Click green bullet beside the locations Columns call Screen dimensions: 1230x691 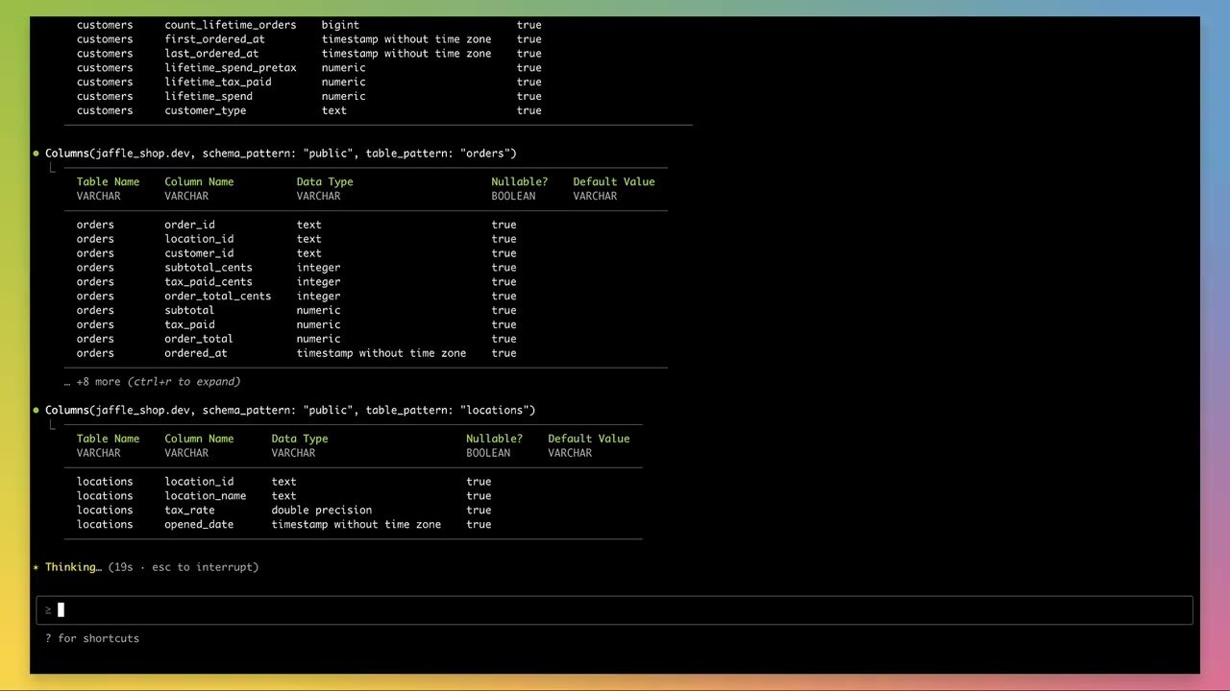[37, 411]
